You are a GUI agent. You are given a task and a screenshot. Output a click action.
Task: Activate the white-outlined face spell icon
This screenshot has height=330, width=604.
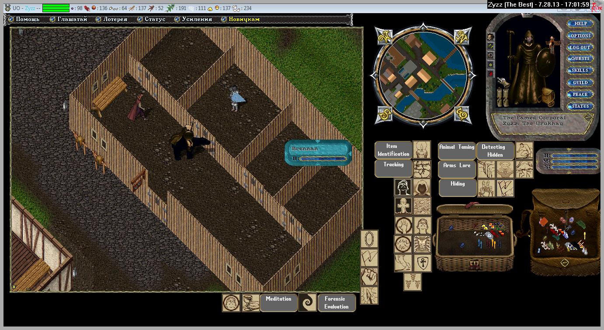coord(403,187)
